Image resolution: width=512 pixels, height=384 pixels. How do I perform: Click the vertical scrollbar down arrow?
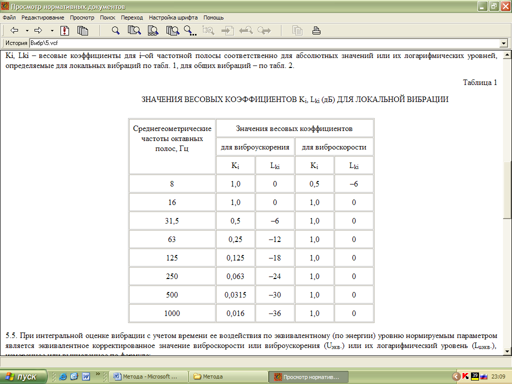pos(507,351)
